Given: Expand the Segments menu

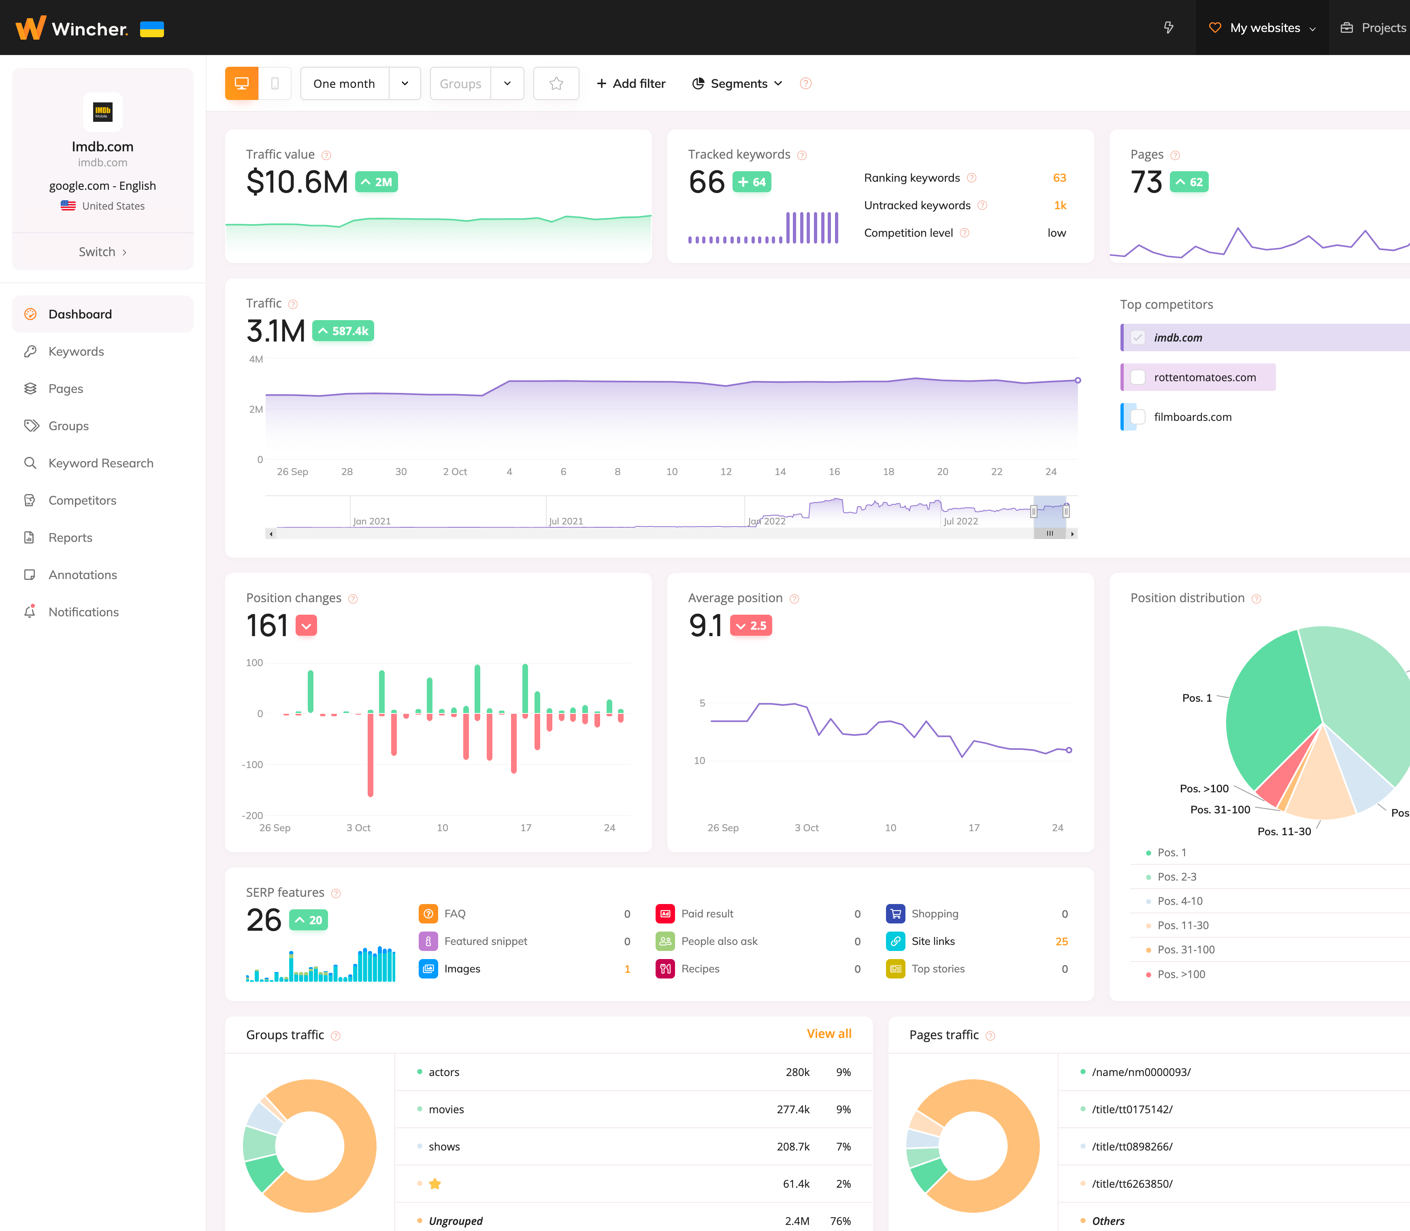Looking at the screenshot, I should 738,84.
